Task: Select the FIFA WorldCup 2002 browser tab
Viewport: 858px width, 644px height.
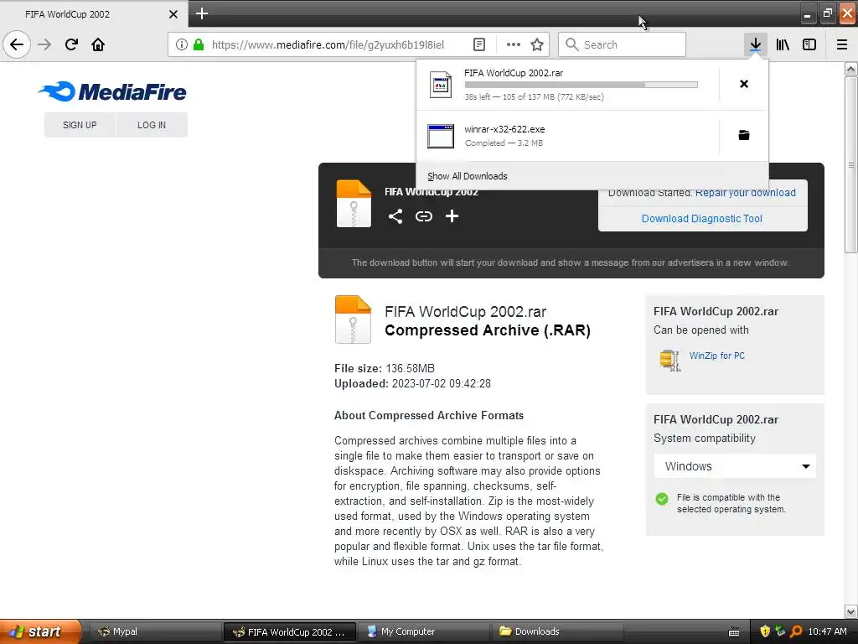Action: pos(94,13)
